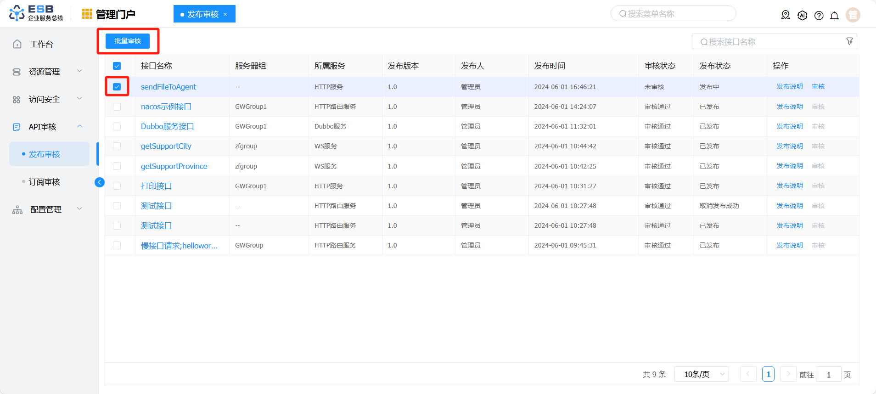Toggle the select-all header checkbox
Viewport: 876px width, 394px height.
[117, 66]
